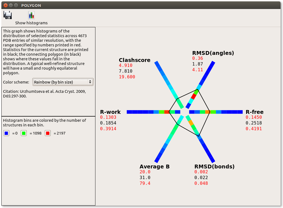
Task: Click the red '= 2197' legend swatch
Action: [48, 133]
